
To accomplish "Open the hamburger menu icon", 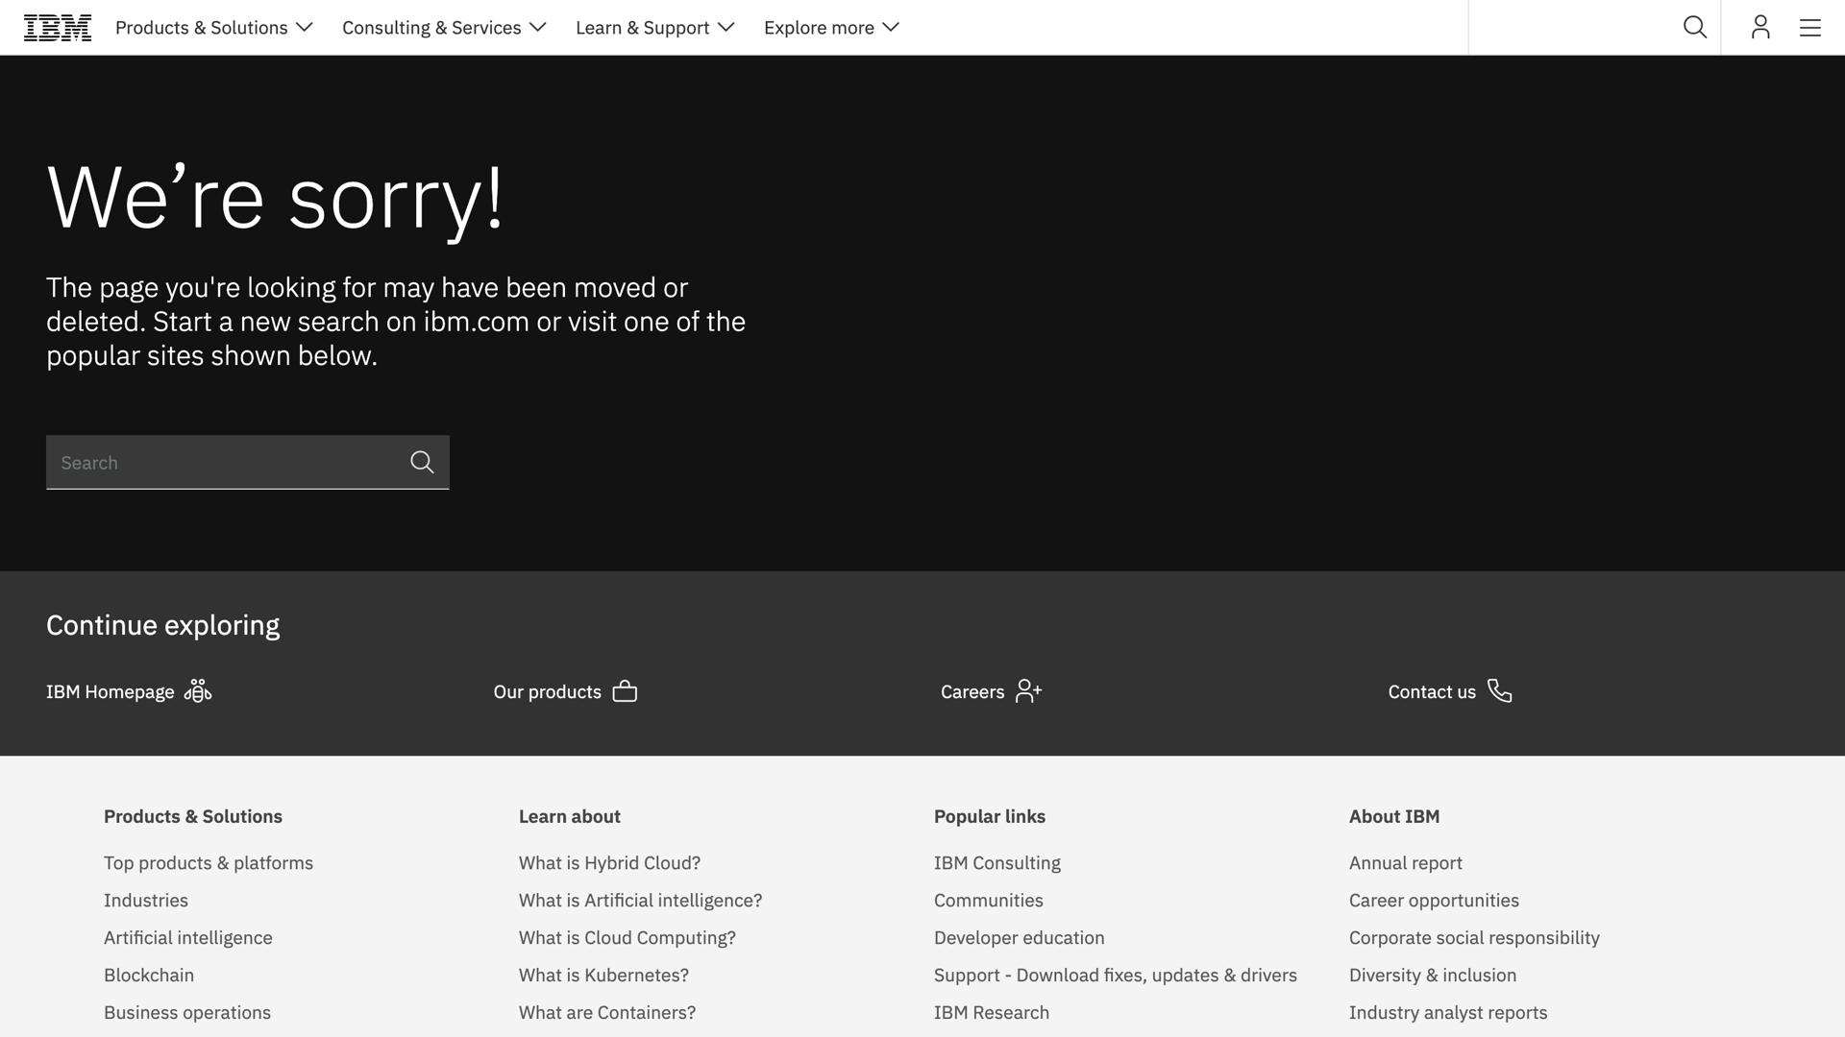I will coord(1809,27).
